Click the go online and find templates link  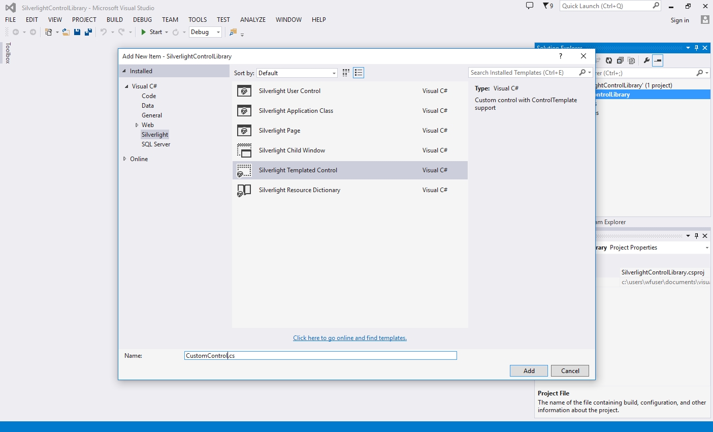pyautogui.click(x=350, y=338)
